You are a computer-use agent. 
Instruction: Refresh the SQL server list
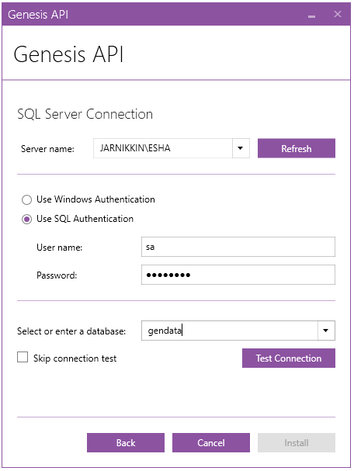[x=297, y=148]
